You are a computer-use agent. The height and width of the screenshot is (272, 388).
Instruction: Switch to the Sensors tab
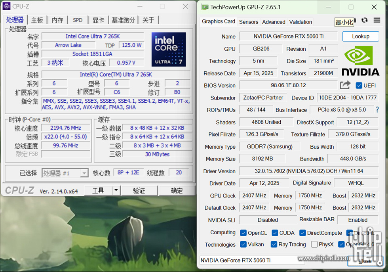249,22
